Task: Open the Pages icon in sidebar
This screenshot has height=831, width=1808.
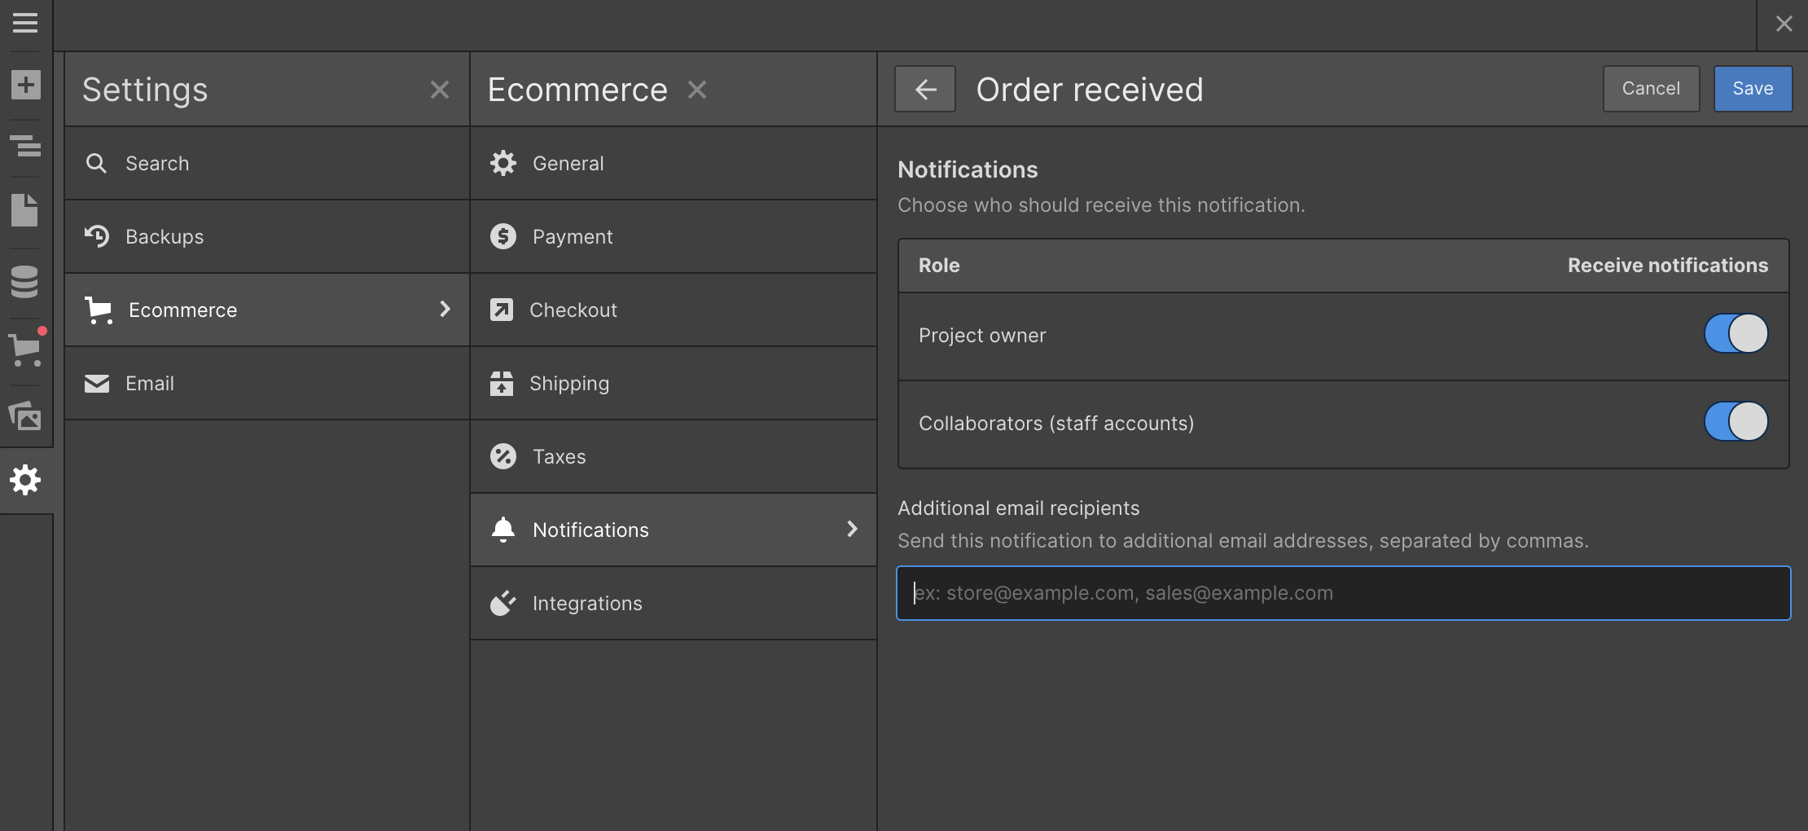Action: click(x=24, y=210)
